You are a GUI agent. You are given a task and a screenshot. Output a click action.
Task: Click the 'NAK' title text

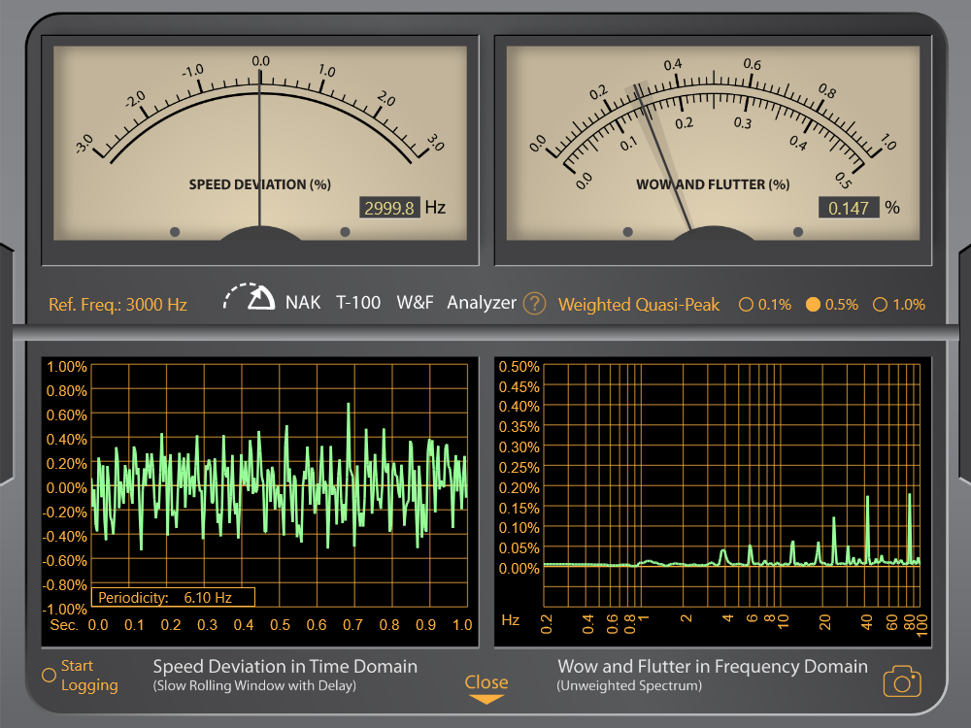tap(303, 303)
